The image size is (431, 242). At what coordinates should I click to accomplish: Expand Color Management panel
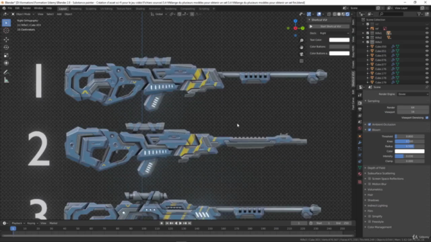tap(379, 227)
